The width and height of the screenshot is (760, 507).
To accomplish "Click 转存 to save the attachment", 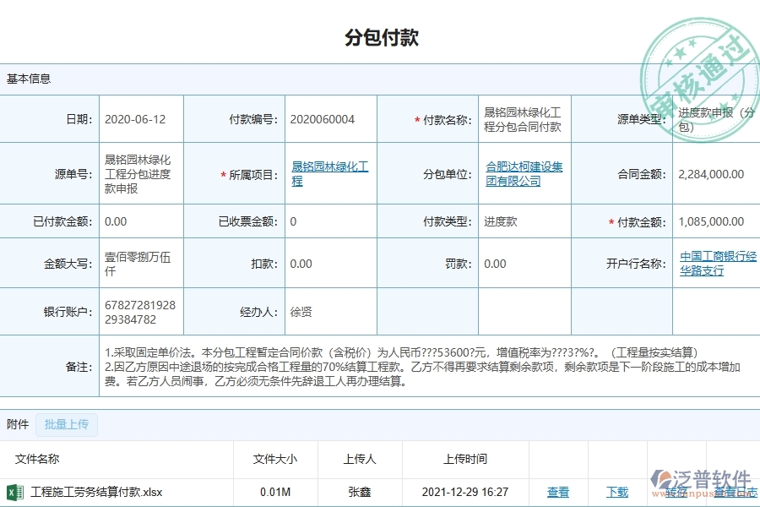I will (x=676, y=492).
